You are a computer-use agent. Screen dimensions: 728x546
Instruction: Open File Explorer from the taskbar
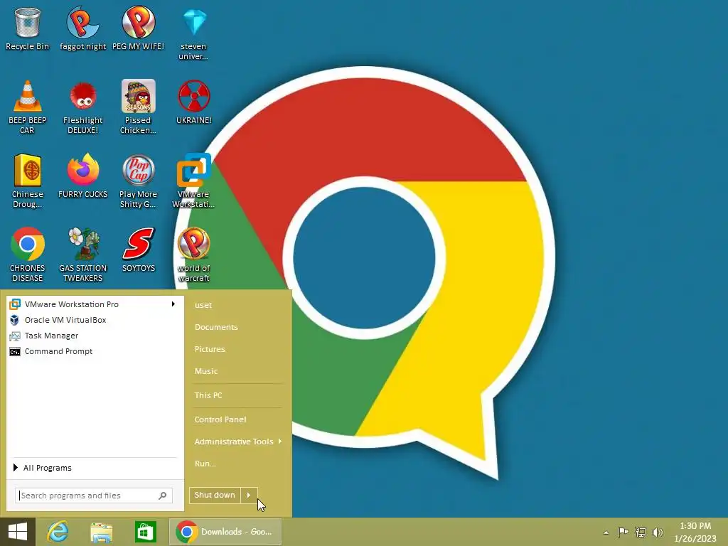click(101, 532)
